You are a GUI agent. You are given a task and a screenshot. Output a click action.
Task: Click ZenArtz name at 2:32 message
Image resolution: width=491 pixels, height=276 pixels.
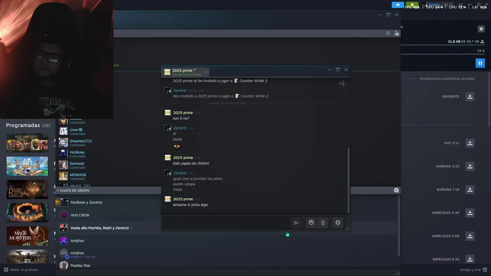click(180, 173)
